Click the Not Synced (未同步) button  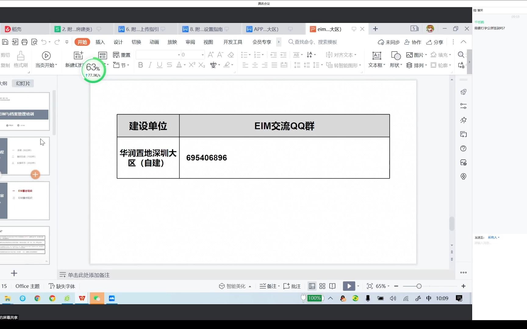click(x=389, y=42)
